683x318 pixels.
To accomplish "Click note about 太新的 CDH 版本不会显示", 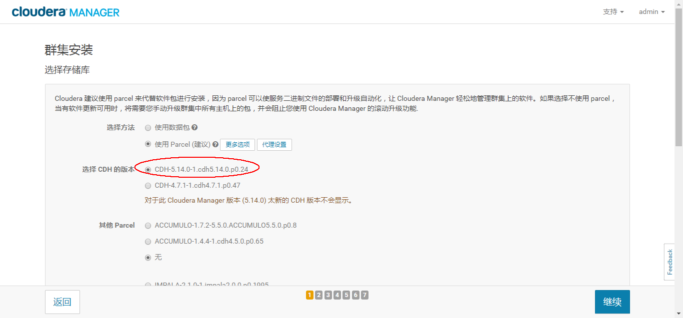I will pos(248,201).
